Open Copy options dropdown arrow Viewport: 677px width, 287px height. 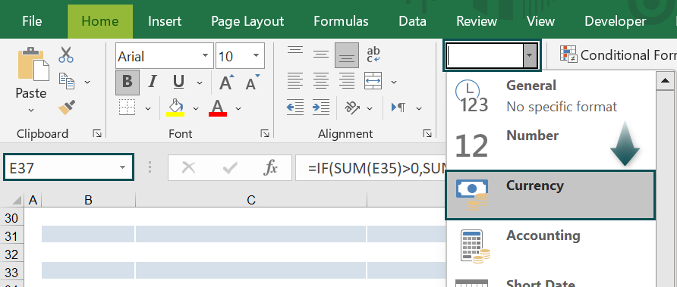87,82
